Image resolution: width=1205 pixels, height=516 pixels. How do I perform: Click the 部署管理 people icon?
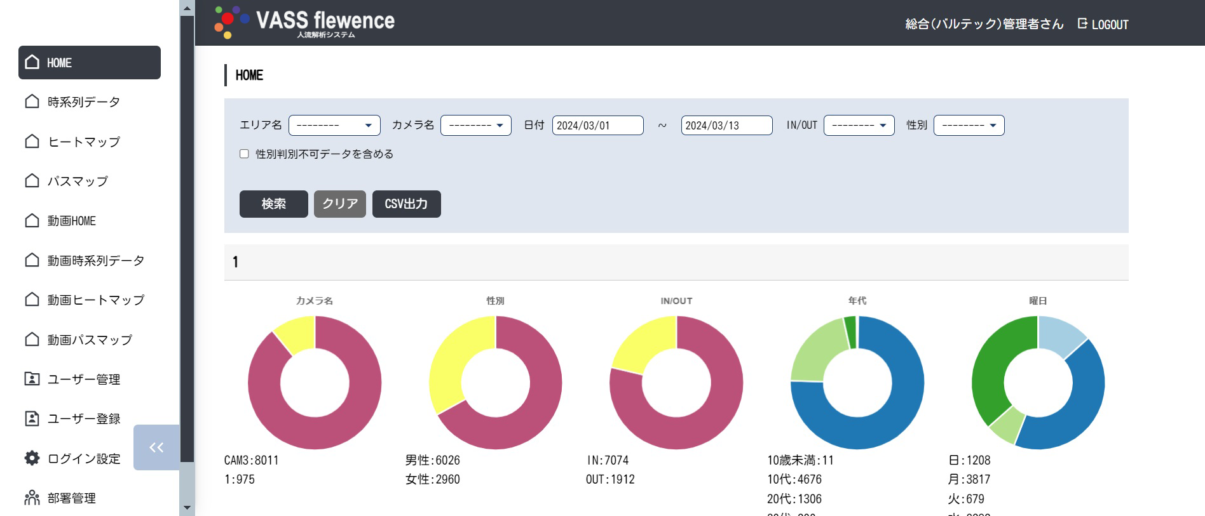32,498
